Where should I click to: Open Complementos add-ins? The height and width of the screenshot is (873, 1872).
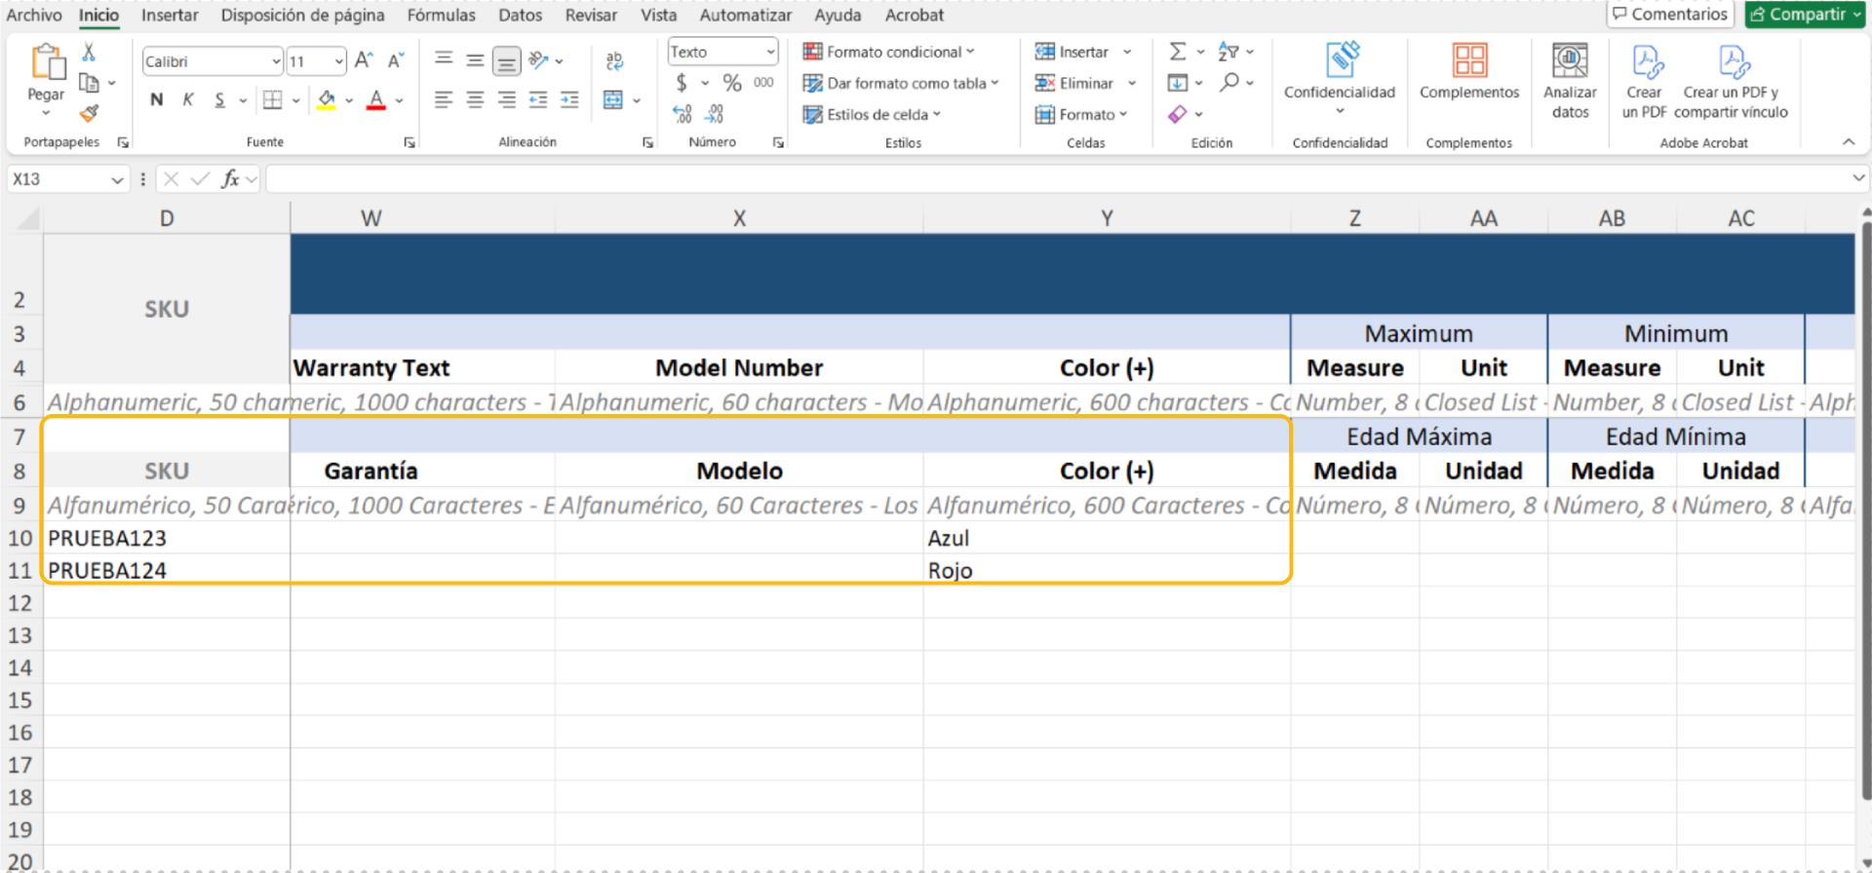coord(1469,72)
